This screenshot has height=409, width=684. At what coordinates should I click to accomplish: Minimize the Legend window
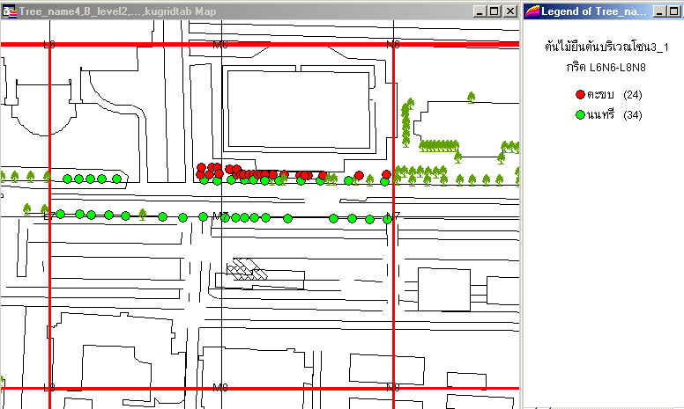[x=658, y=11]
